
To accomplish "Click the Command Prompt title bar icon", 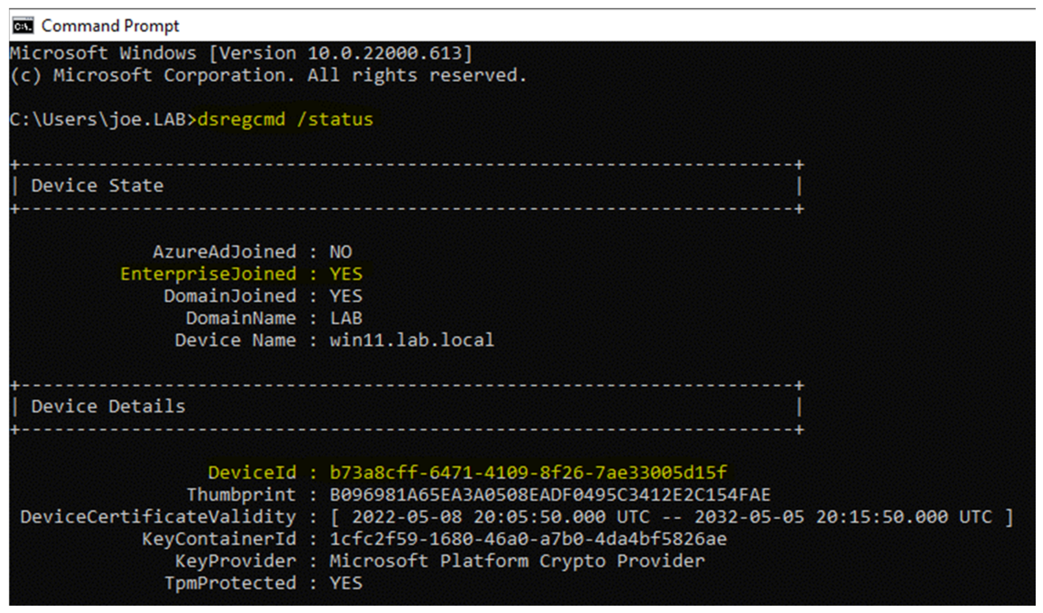I will (x=23, y=26).
